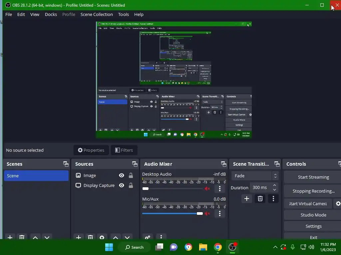Click the preview canvas display
Image resolution: width=341 pixels, height=255 pixels.
(x=174, y=80)
